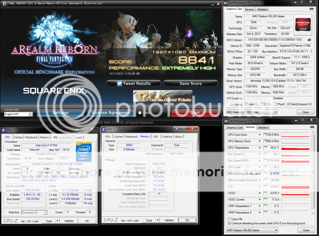Click the Radeon Graphics AMD logo

303,25
